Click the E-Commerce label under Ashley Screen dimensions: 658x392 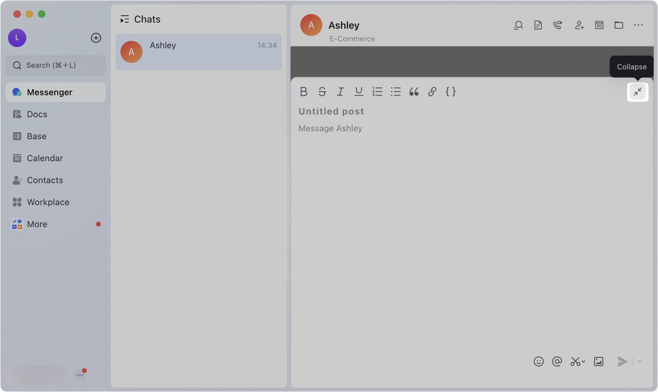click(x=352, y=39)
